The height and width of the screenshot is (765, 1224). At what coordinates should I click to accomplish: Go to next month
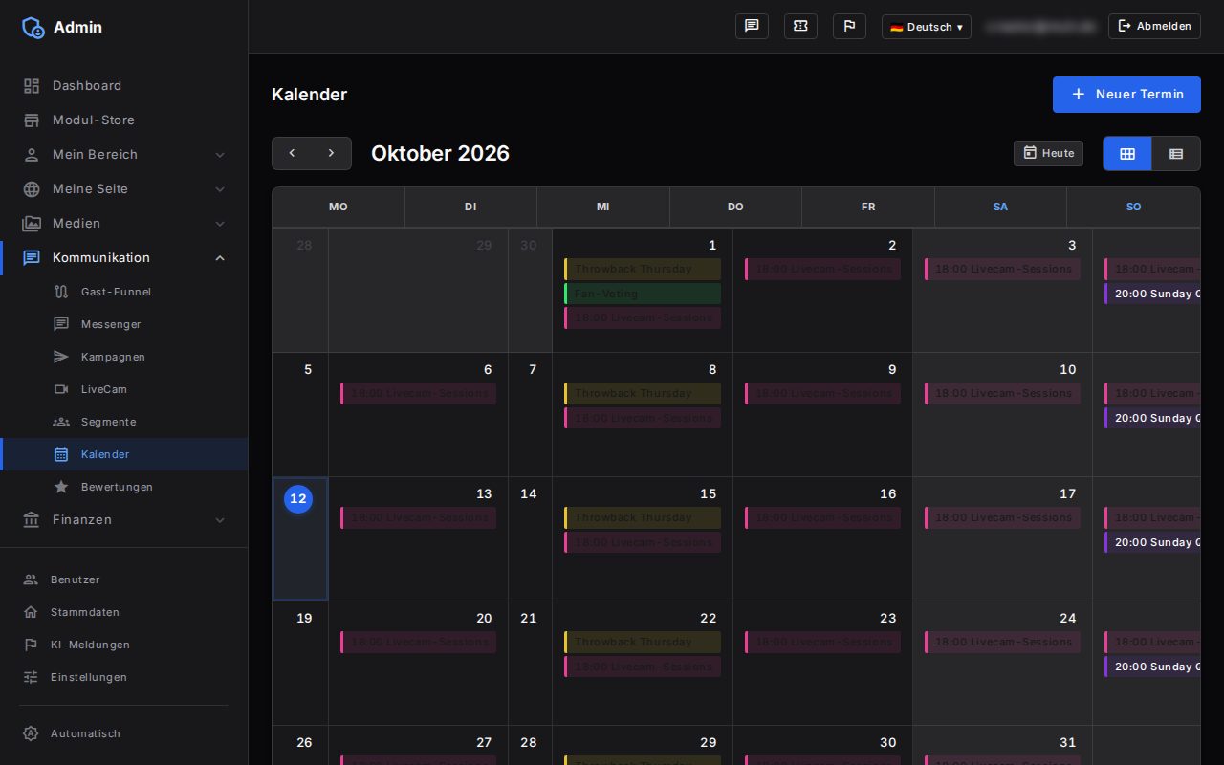pos(331,153)
